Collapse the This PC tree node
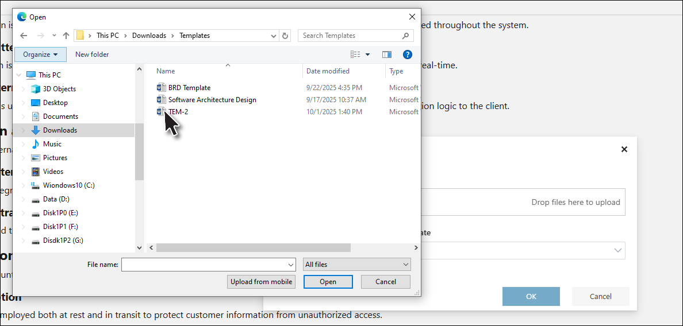 coord(20,75)
